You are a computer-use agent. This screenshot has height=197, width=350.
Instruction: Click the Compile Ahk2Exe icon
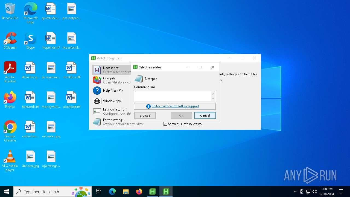(x=97, y=80)
